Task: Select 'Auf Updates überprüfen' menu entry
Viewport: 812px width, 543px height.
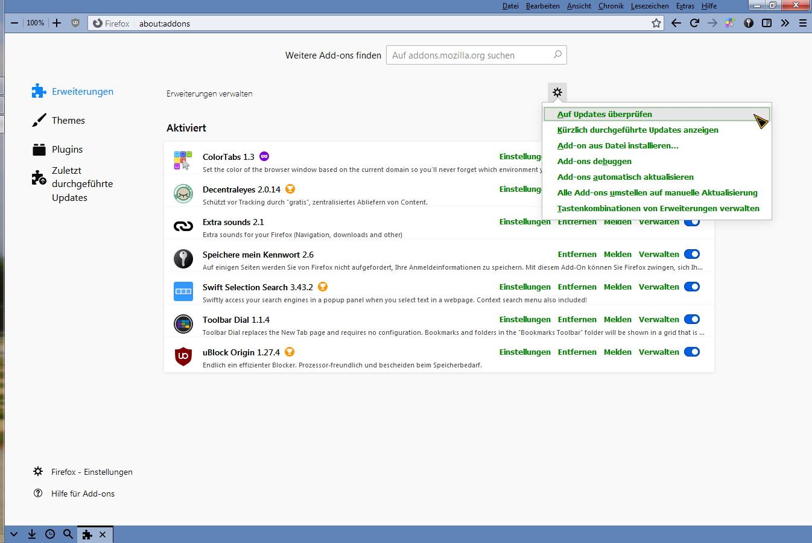Action: (604, 114)
